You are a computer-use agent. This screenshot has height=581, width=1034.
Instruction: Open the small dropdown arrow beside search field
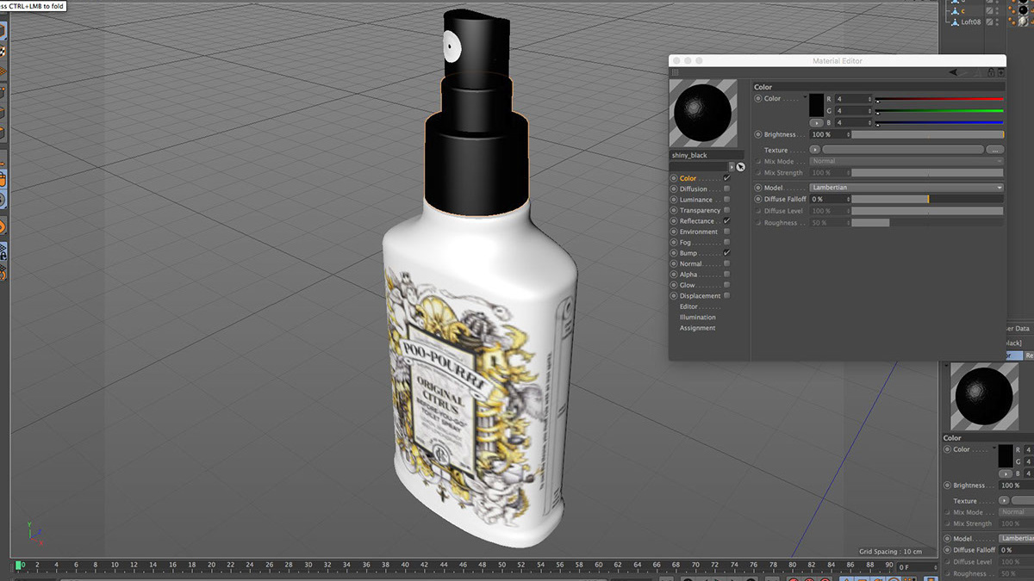[732, 166]
